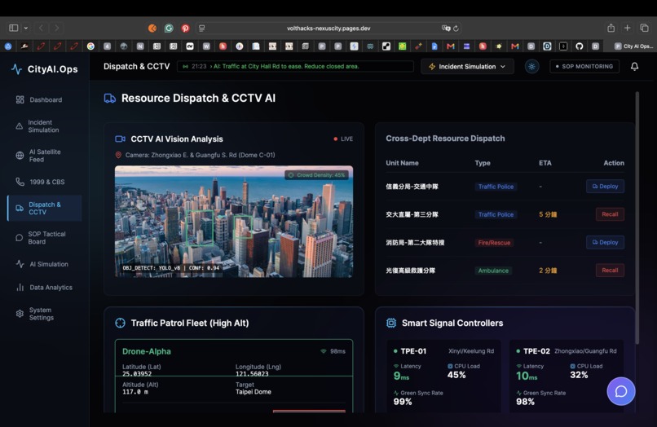The width and height of the screenshot is (657, 427).
Task: Click the SOP MONITORING status button
Action: tap(584, 66)
